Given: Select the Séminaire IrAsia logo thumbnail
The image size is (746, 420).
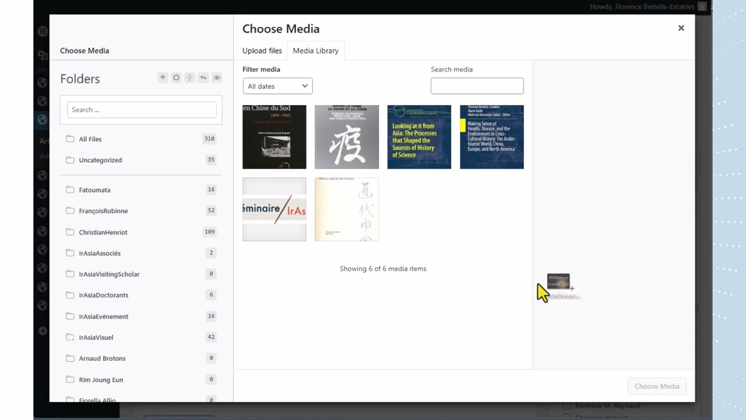Looking at the screenshot, I should tap(275, 209).
